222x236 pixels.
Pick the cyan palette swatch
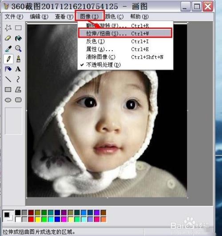coord(51,219)
